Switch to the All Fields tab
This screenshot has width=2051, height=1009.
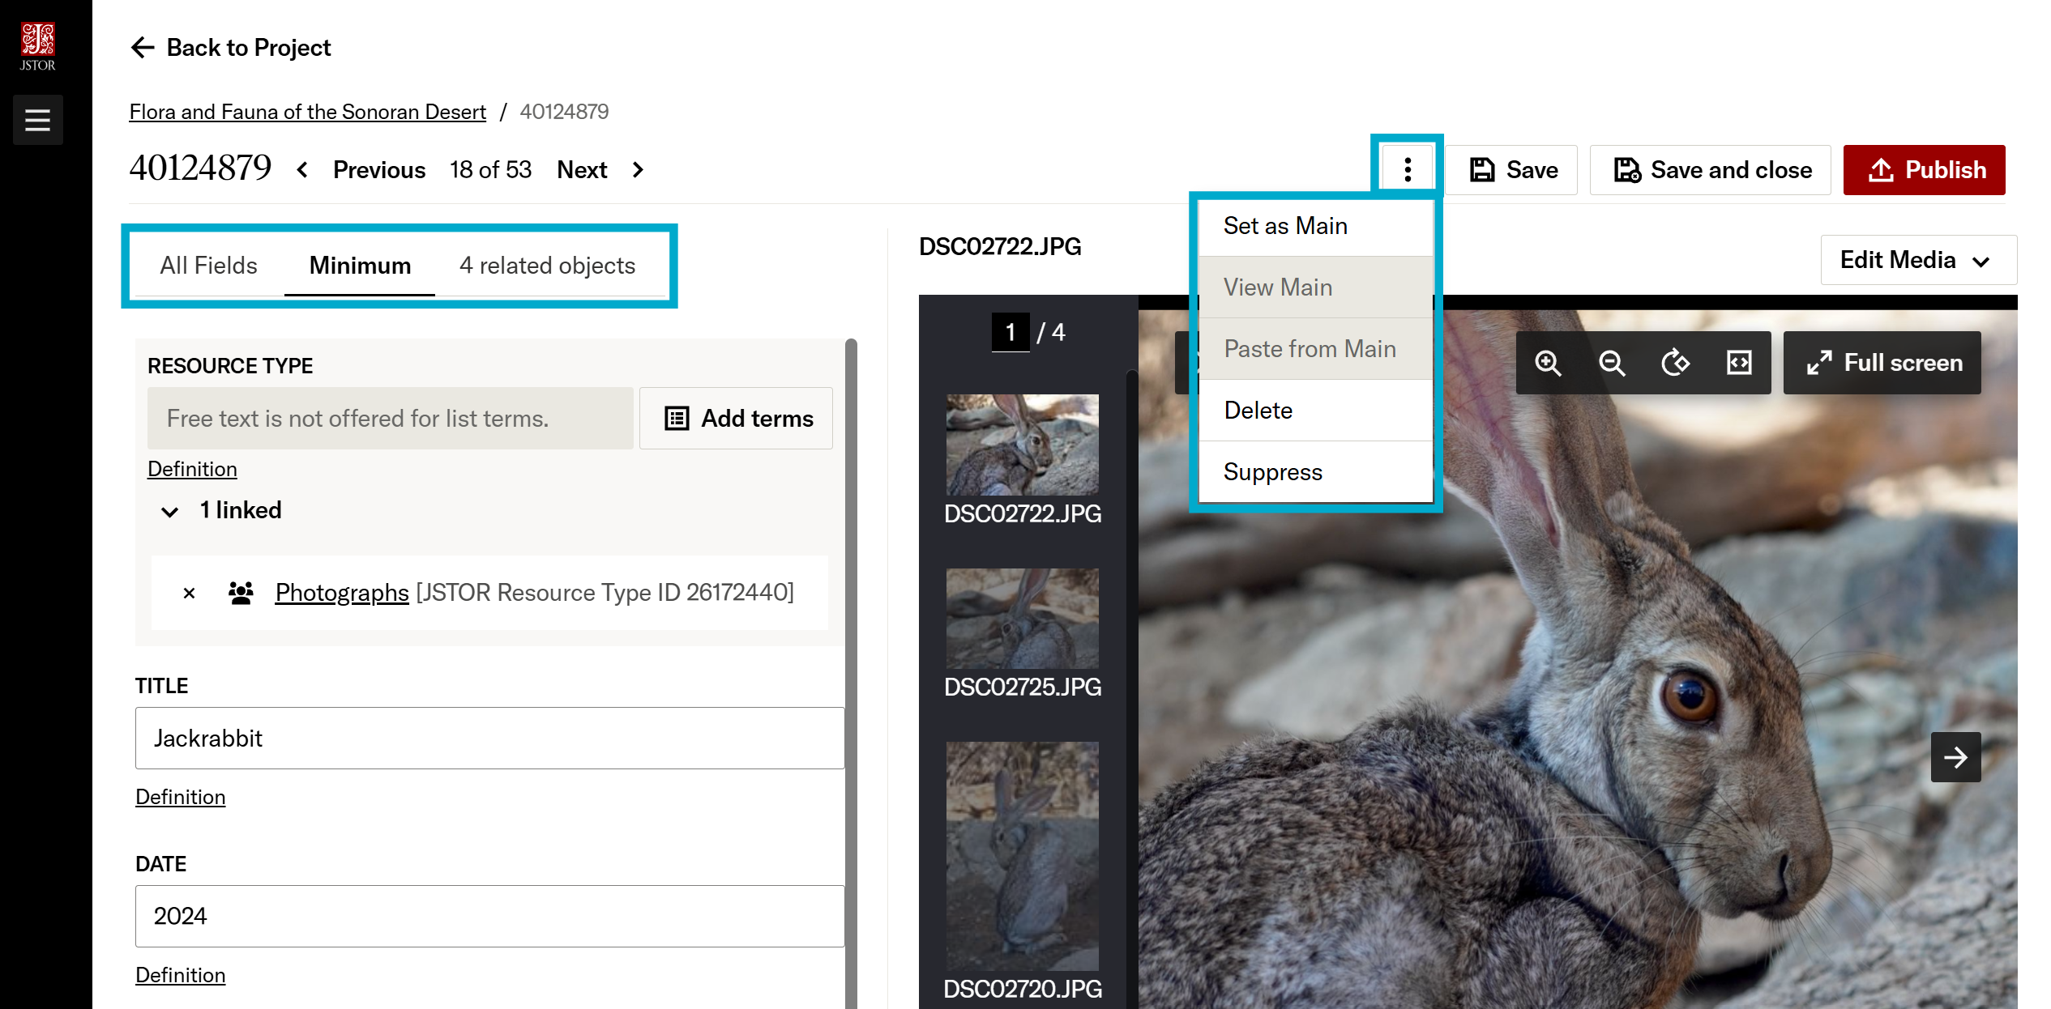point(208,266)
